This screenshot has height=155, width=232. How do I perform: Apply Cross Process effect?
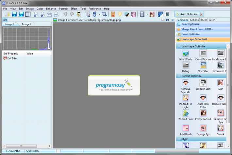click(x=203, y=55)
